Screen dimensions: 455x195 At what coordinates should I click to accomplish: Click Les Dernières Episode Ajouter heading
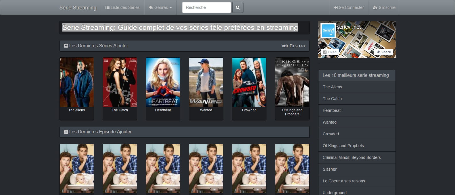(100, 132)
